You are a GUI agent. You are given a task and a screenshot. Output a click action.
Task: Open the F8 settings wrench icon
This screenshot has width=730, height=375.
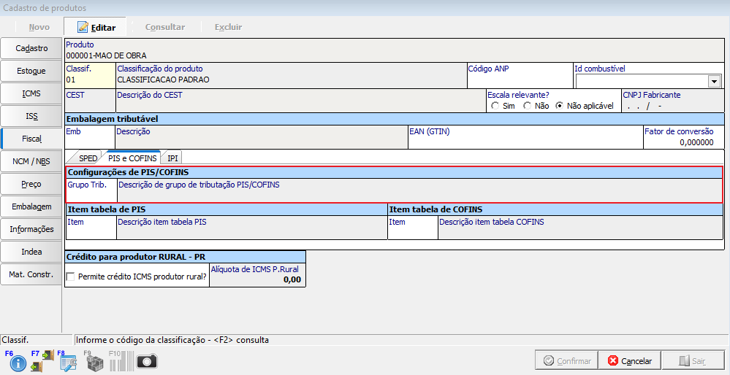68,362
